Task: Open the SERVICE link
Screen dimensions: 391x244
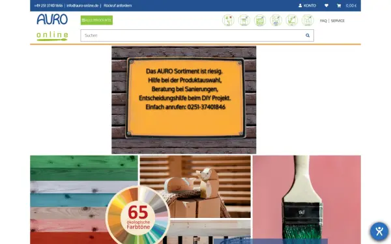Action: pyautogui.click(x=338, y=21)
